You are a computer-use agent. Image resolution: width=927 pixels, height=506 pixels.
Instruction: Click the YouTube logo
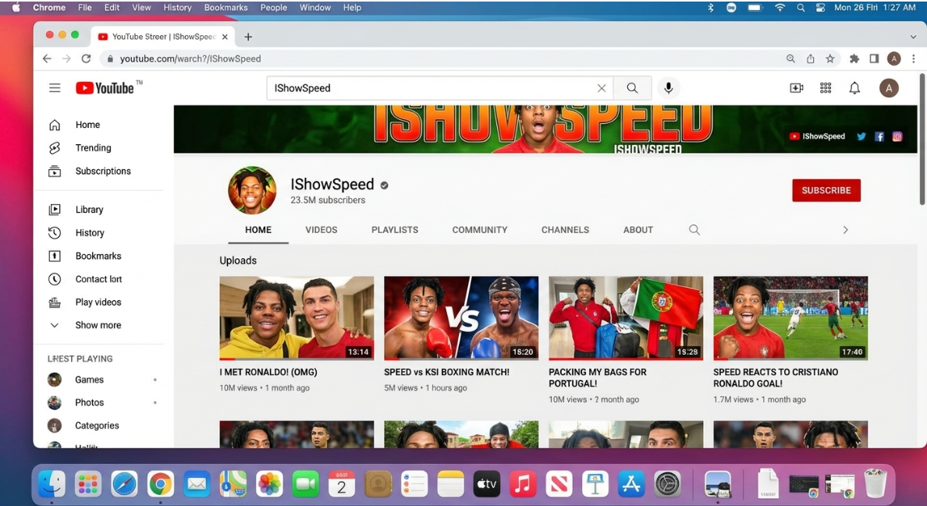pos(105,88)
